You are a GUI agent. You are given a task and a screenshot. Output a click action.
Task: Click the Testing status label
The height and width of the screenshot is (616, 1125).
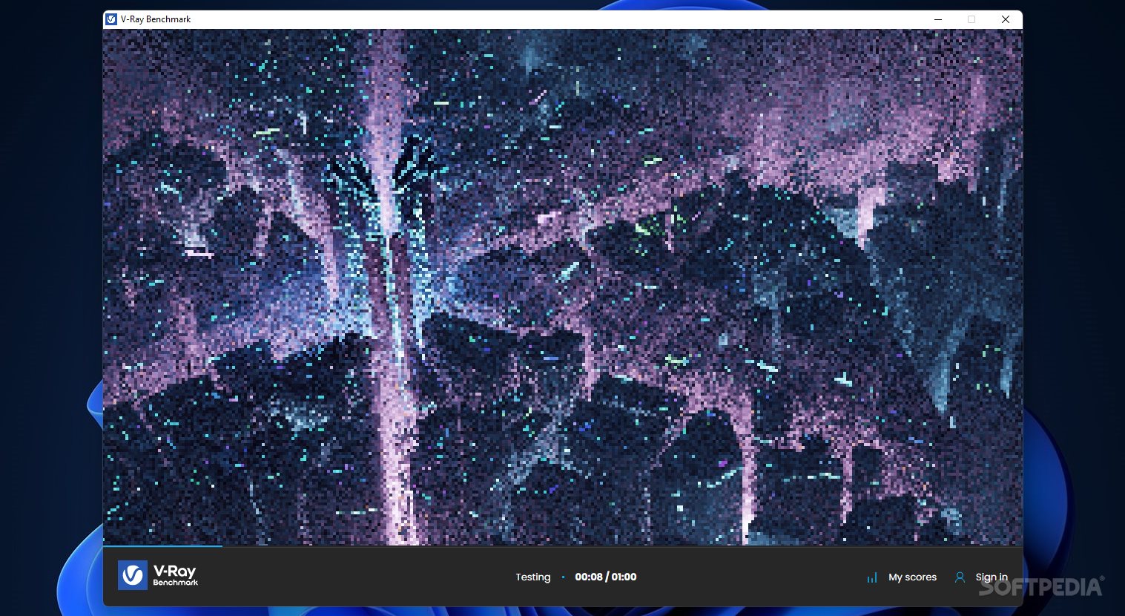coord(533,577)
